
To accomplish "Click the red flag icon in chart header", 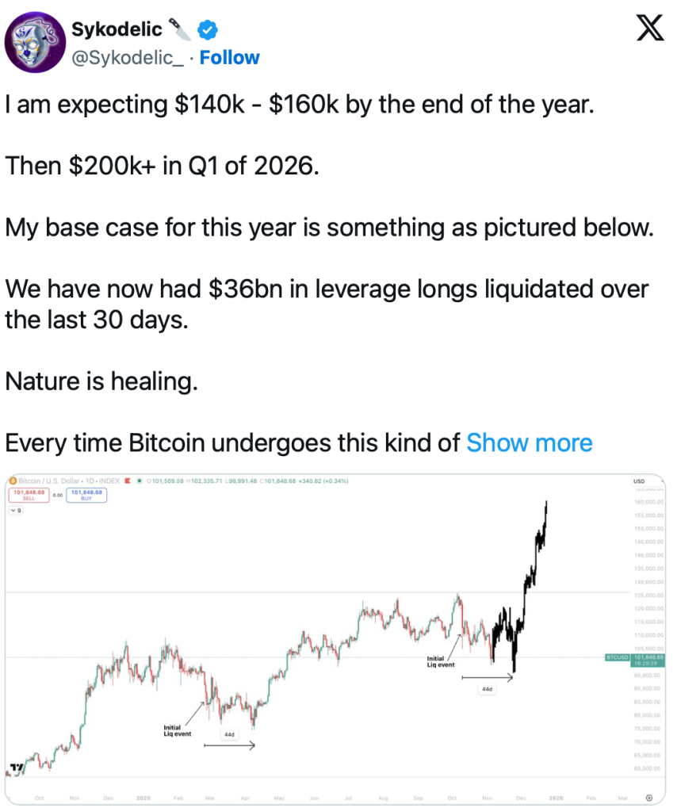I will point(127,481).
